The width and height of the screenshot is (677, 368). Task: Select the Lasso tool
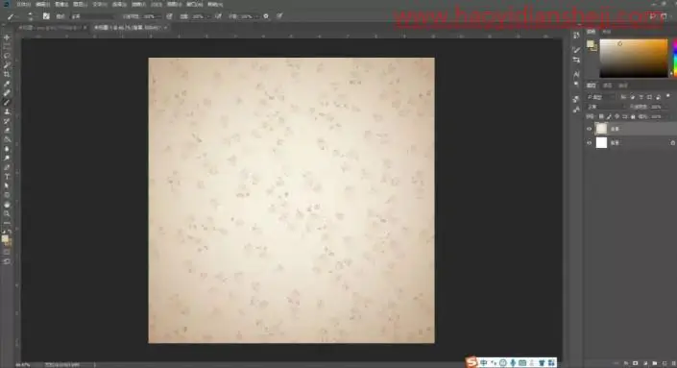coord(7,56)
